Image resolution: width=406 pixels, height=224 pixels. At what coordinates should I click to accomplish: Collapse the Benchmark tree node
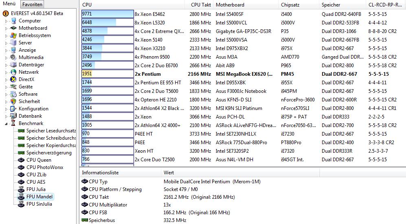point(6,124)
